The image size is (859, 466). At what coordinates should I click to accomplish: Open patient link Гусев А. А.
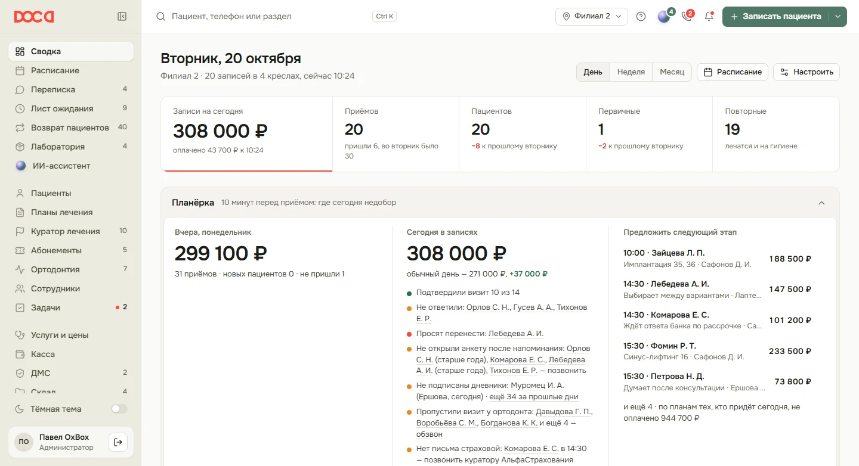click(x=533, y=307)
